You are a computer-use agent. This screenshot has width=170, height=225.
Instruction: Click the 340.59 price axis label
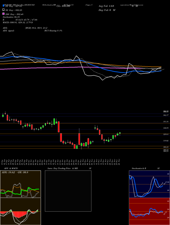tap(166, 128)
